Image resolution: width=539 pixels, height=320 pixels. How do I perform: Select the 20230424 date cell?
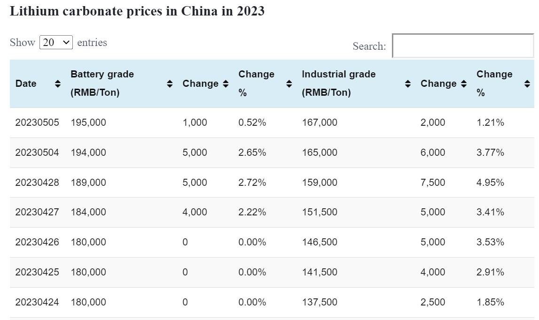37,302
